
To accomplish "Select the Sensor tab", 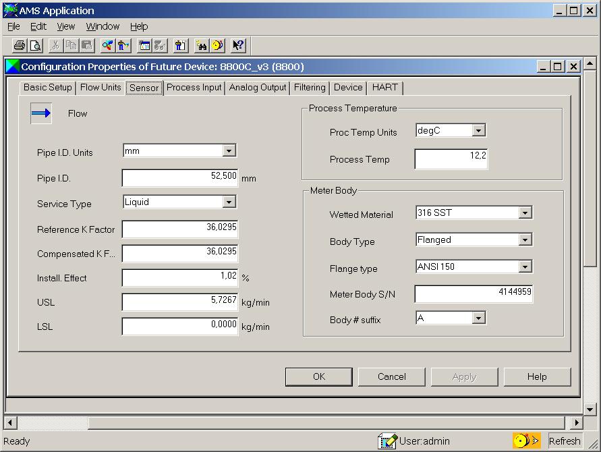I will 144,88.
